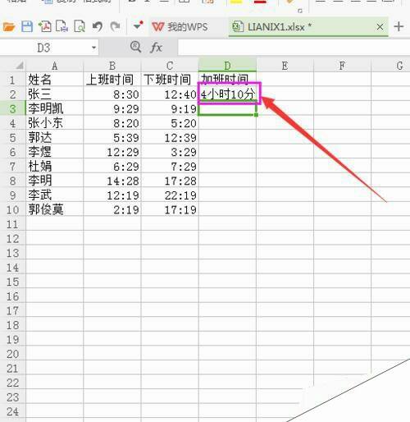This screenshot has width=410, height=422.
Task: Click the cell with 郭达
Action: (x=54, y=138)
